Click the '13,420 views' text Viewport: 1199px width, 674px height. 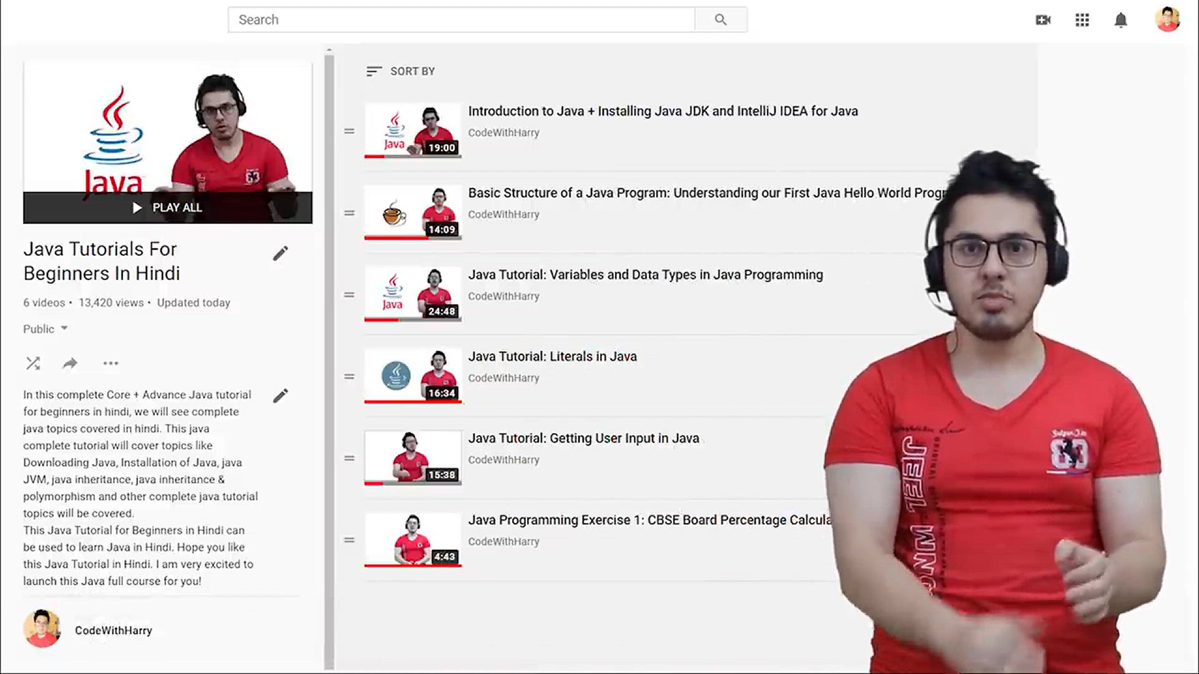111,303
